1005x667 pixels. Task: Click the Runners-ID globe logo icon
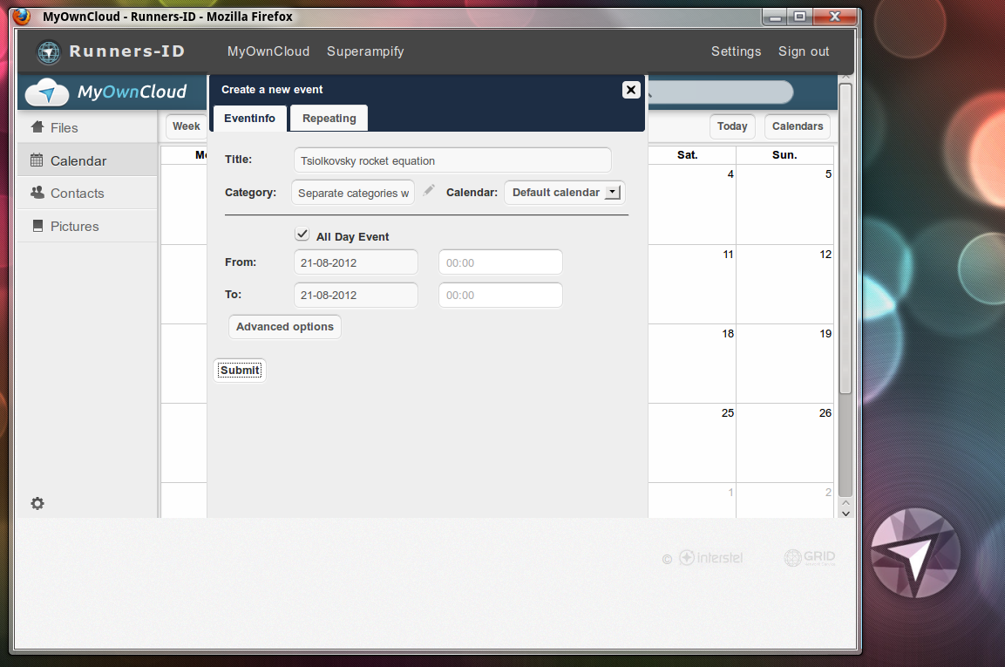tap(48, 52)
